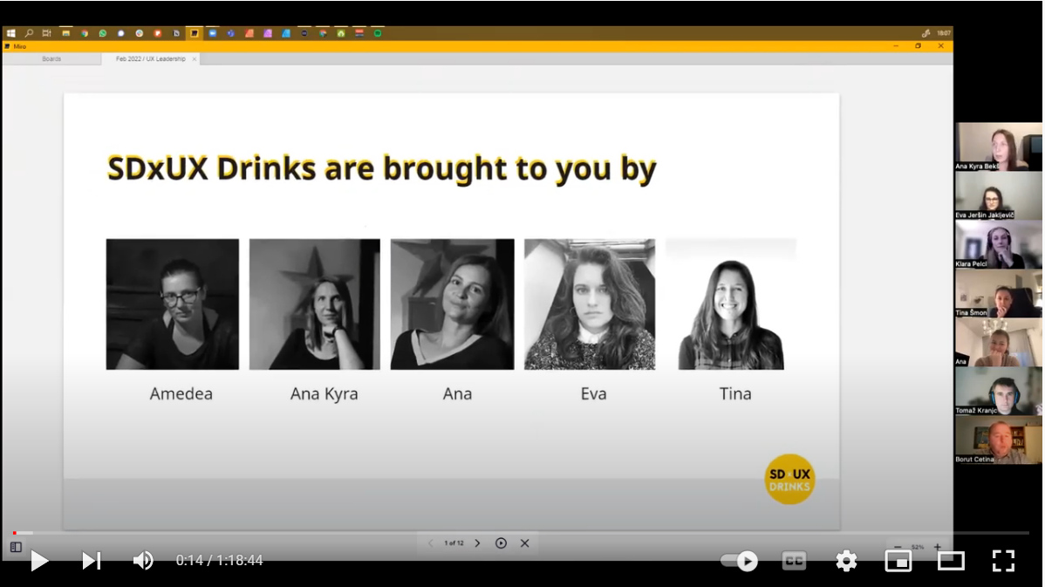
Task: Click the name label 'Eva'
Action: click(x=594, y=393)
